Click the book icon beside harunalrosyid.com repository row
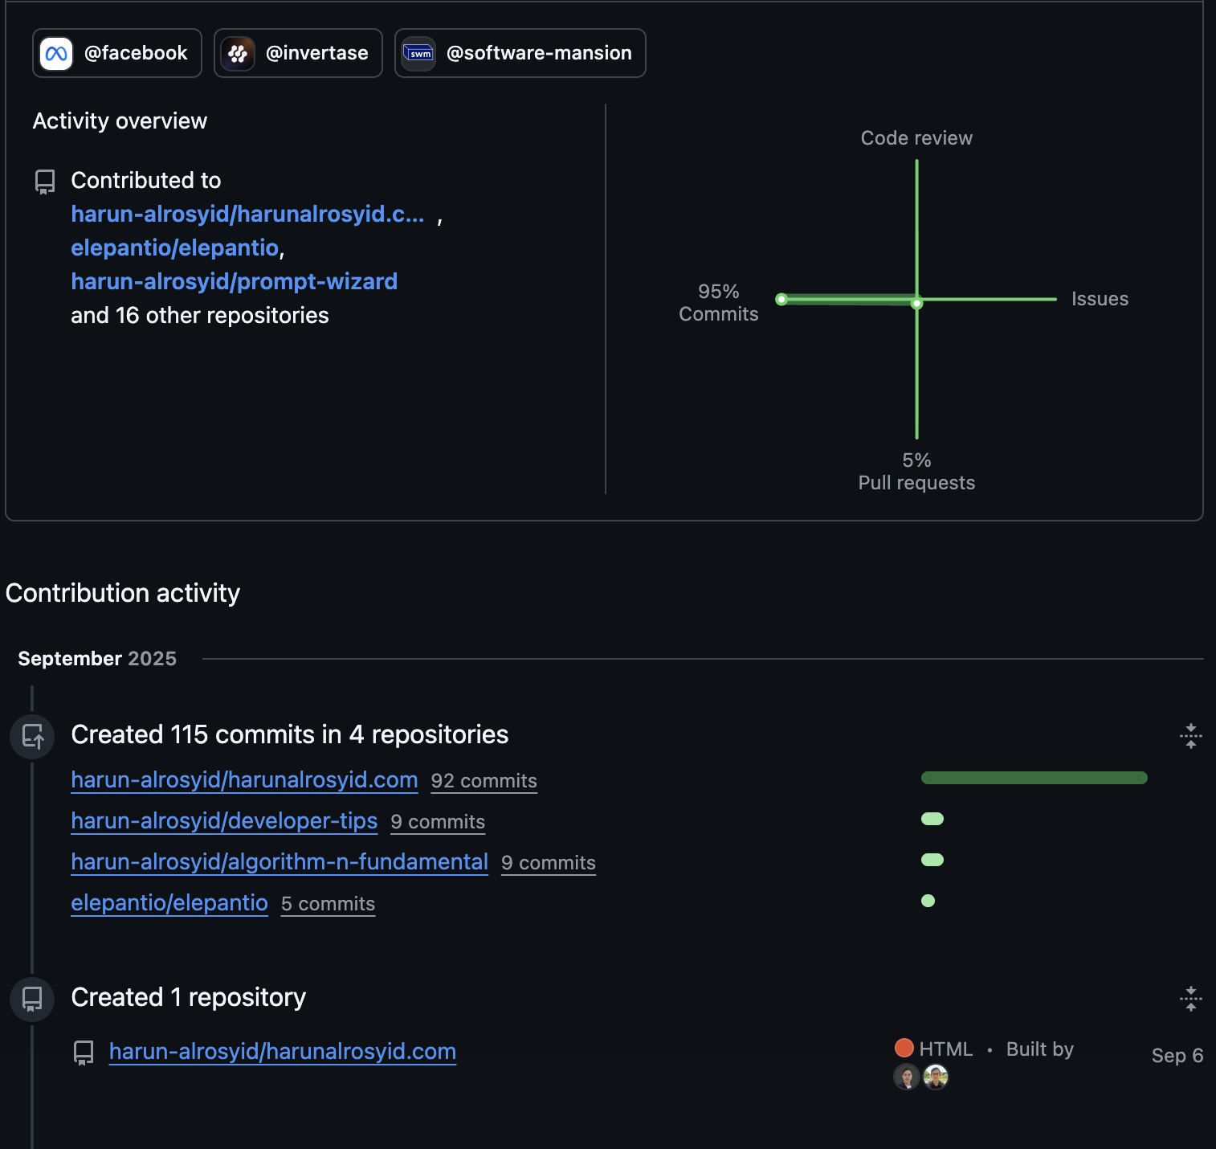Image resolution: width=1216 pixels, height=1149 pixels. click(x=84, y=1051)
